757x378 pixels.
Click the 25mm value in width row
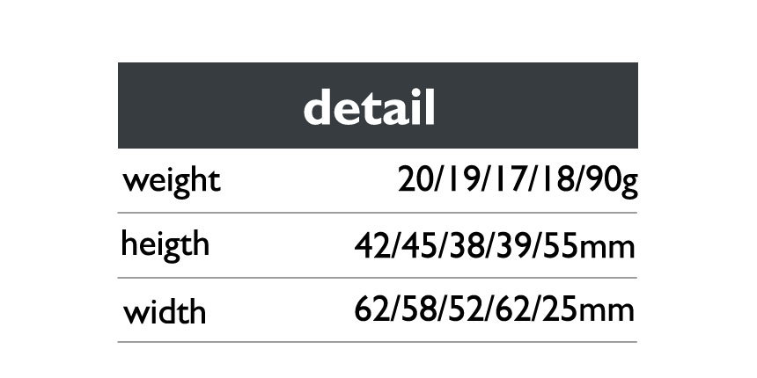click(588, 309)
